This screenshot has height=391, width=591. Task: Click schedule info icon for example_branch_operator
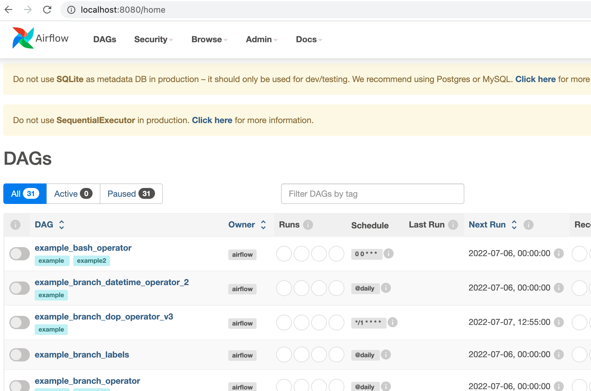[386, 386]
